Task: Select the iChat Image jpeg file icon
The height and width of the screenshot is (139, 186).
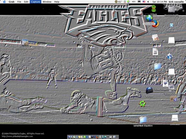Action: click(165, 83)
